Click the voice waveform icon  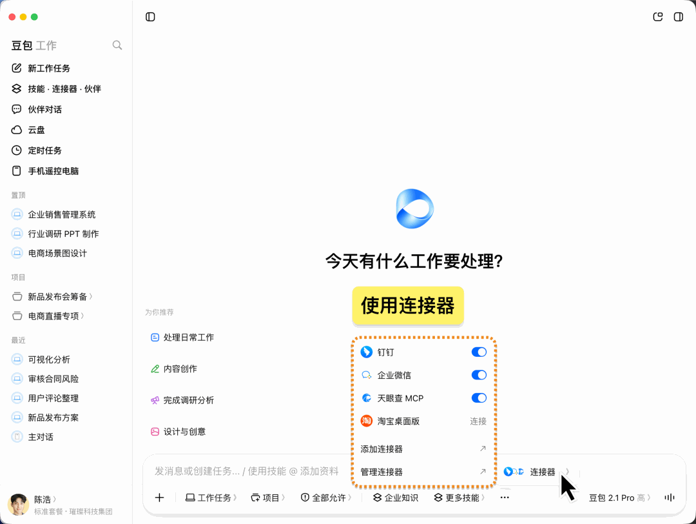(x=670, y=498)
